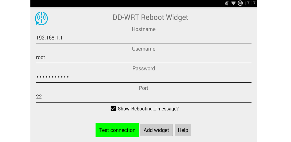Click the DD-WRT Reboot Widget title
Screen dimensions: 291x142
pos(150,17)
